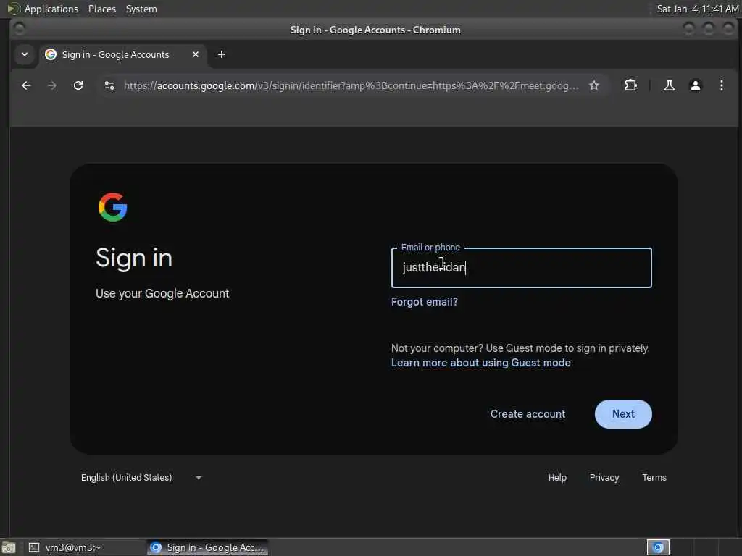
Task: Open the Help link
Action: click(x=557, y=478)
